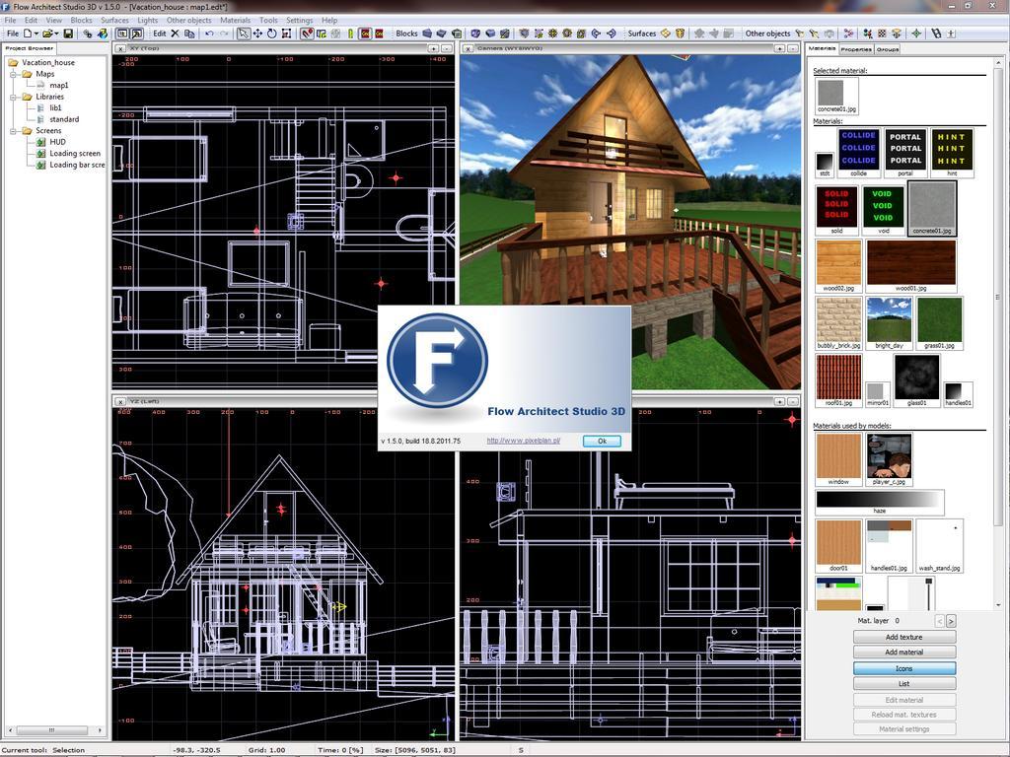Click the Copy icon in Edit toolbar

pos(189,34)
